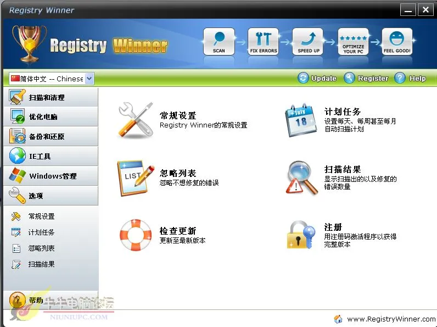Viewport: 437px width, 327px height.
Task: Click the trophy logo icon
Action: (29, 43)
